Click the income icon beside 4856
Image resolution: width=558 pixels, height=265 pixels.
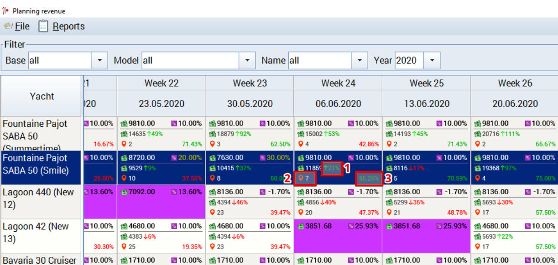tap(301, 203)
